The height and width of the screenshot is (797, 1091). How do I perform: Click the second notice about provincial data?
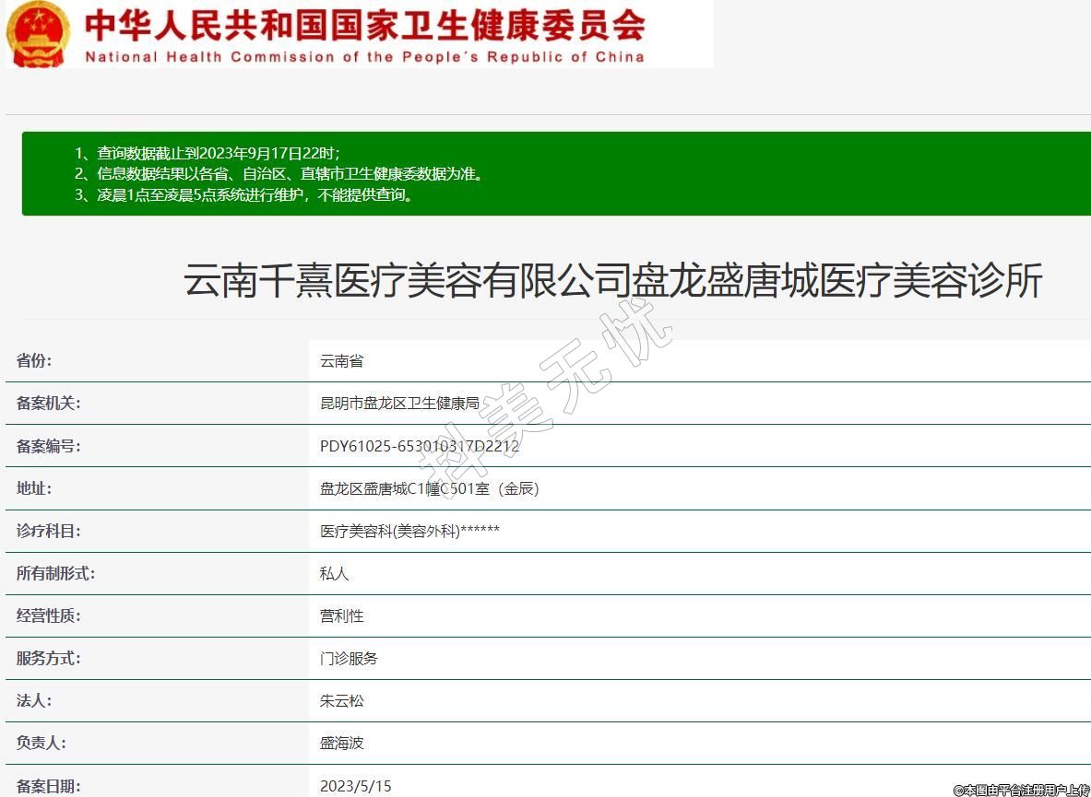(x=279, y=173)
